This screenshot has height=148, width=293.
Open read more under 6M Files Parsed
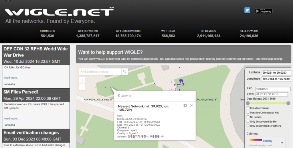click(11, 118)
